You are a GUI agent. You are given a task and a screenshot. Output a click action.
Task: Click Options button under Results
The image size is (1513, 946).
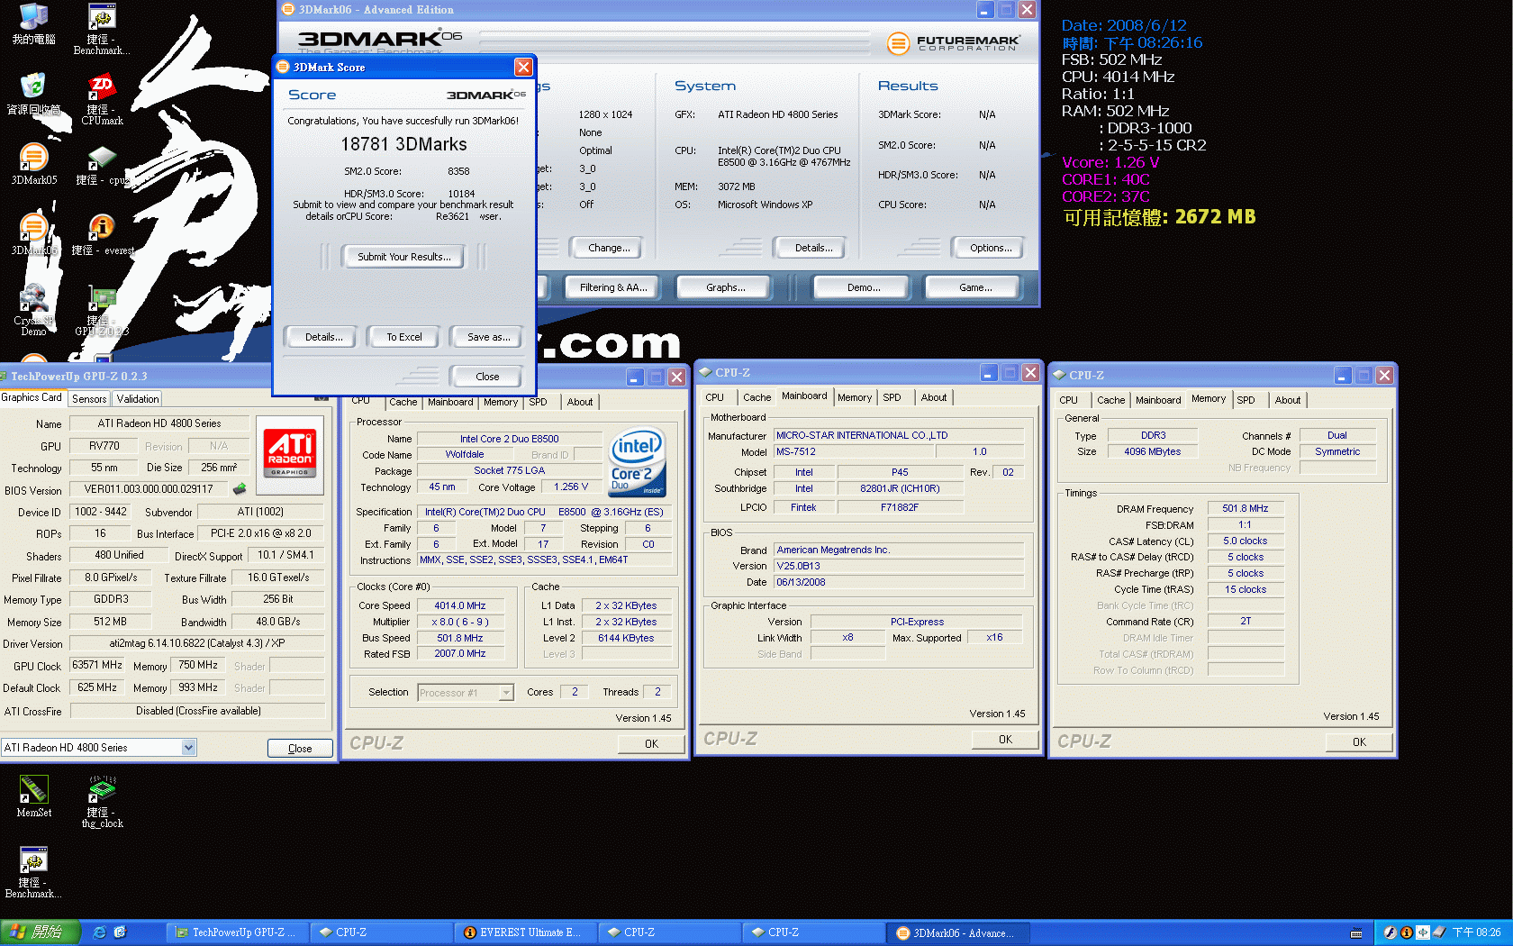(x=991, y=248)
